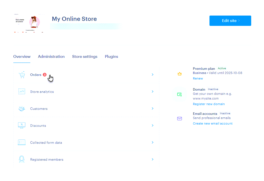The image size is (264, 181).
Task: Click the www.mysite.com text
Action: click(x=206, y=98)
